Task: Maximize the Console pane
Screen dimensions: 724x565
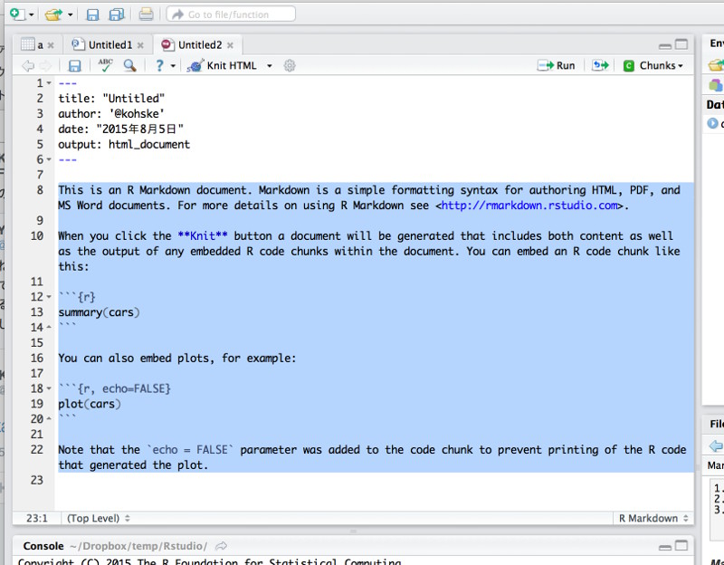Action: (x=681, y=546)
